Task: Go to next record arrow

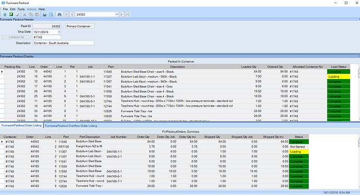Action: (x=122, y=15)
